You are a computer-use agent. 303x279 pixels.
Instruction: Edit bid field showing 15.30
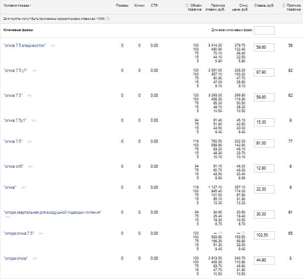tap(264, 122)
